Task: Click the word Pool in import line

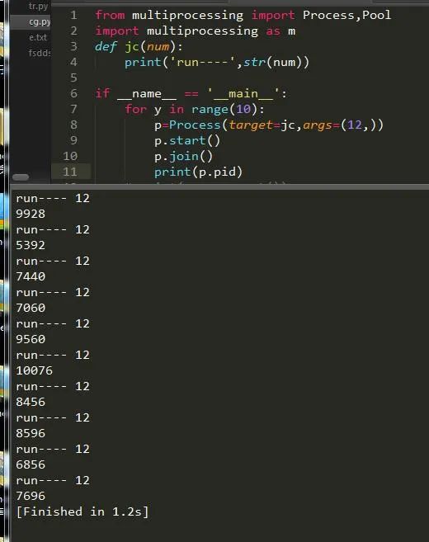Action: coord(376,15)
